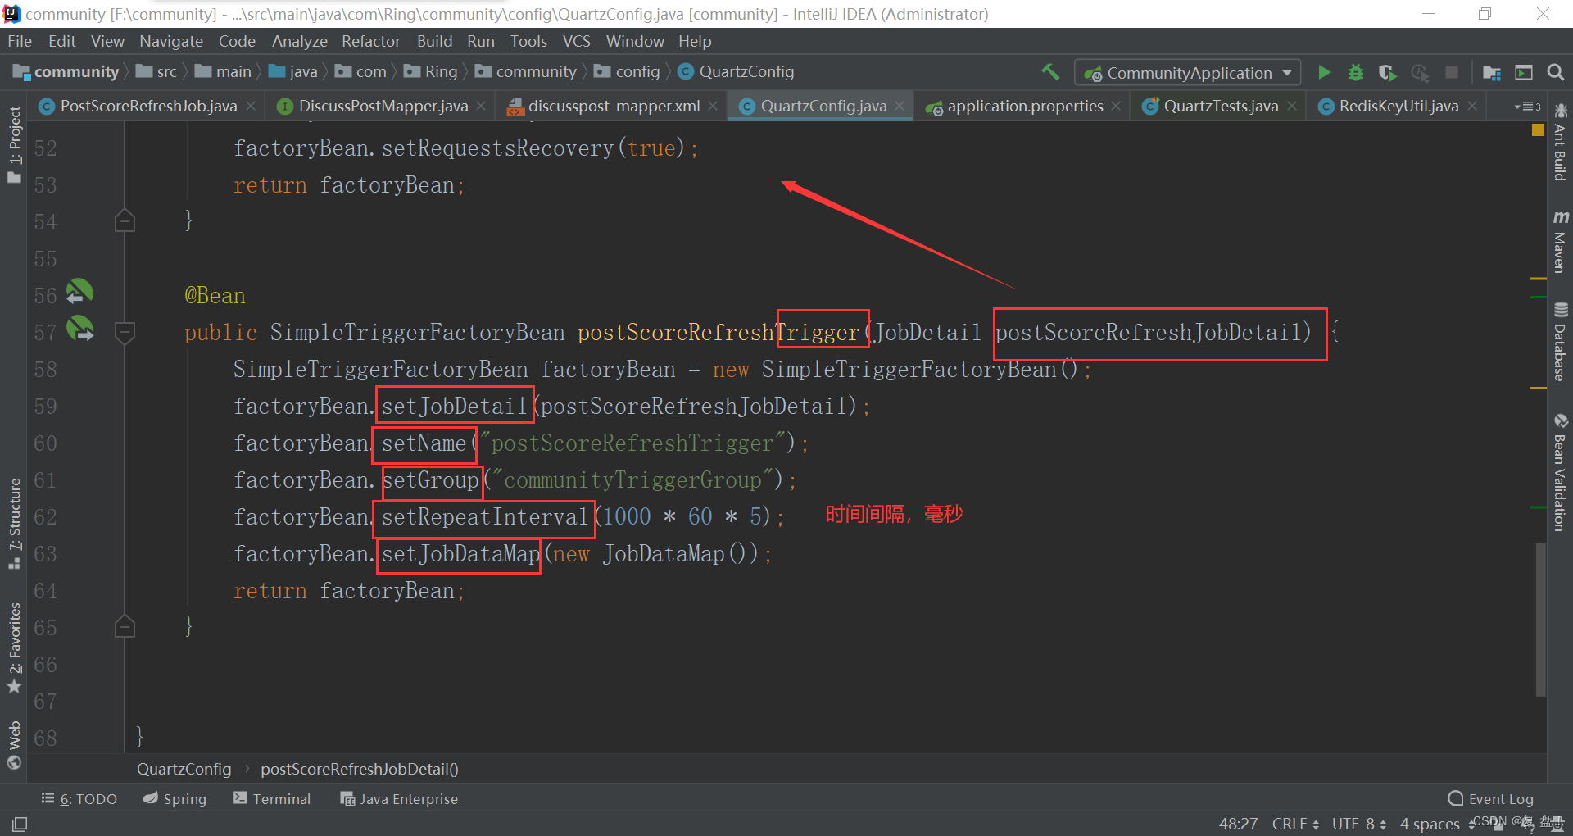
Task: Change the UTF-8 file encoding
Action: [x=1358, y=824]
